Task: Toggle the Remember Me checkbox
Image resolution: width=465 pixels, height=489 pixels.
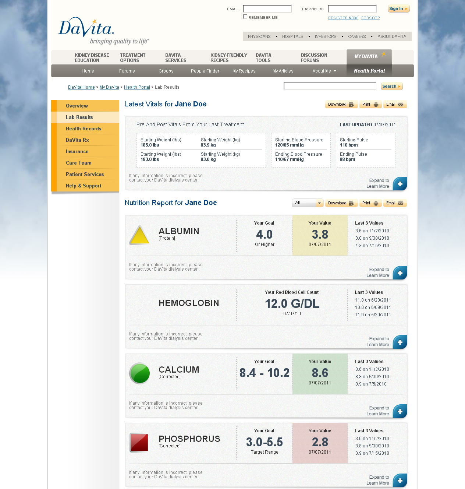Action: [245, 17]
